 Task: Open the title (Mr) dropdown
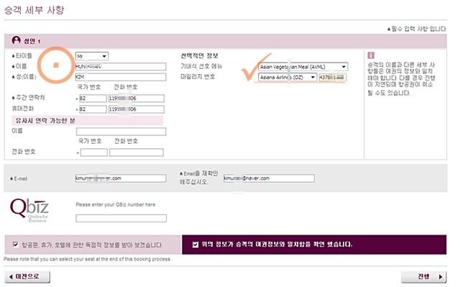tap(92, 56)
